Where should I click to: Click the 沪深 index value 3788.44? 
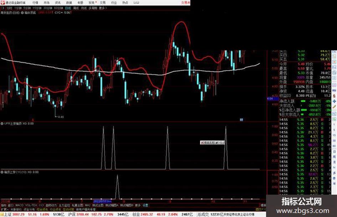pos(82,215)
